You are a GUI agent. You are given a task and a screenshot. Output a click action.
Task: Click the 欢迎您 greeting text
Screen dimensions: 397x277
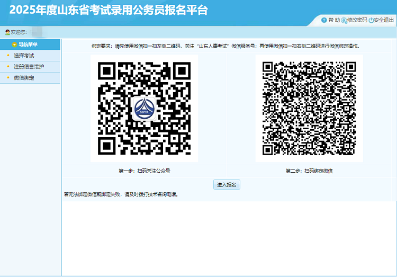pos(19,32)
